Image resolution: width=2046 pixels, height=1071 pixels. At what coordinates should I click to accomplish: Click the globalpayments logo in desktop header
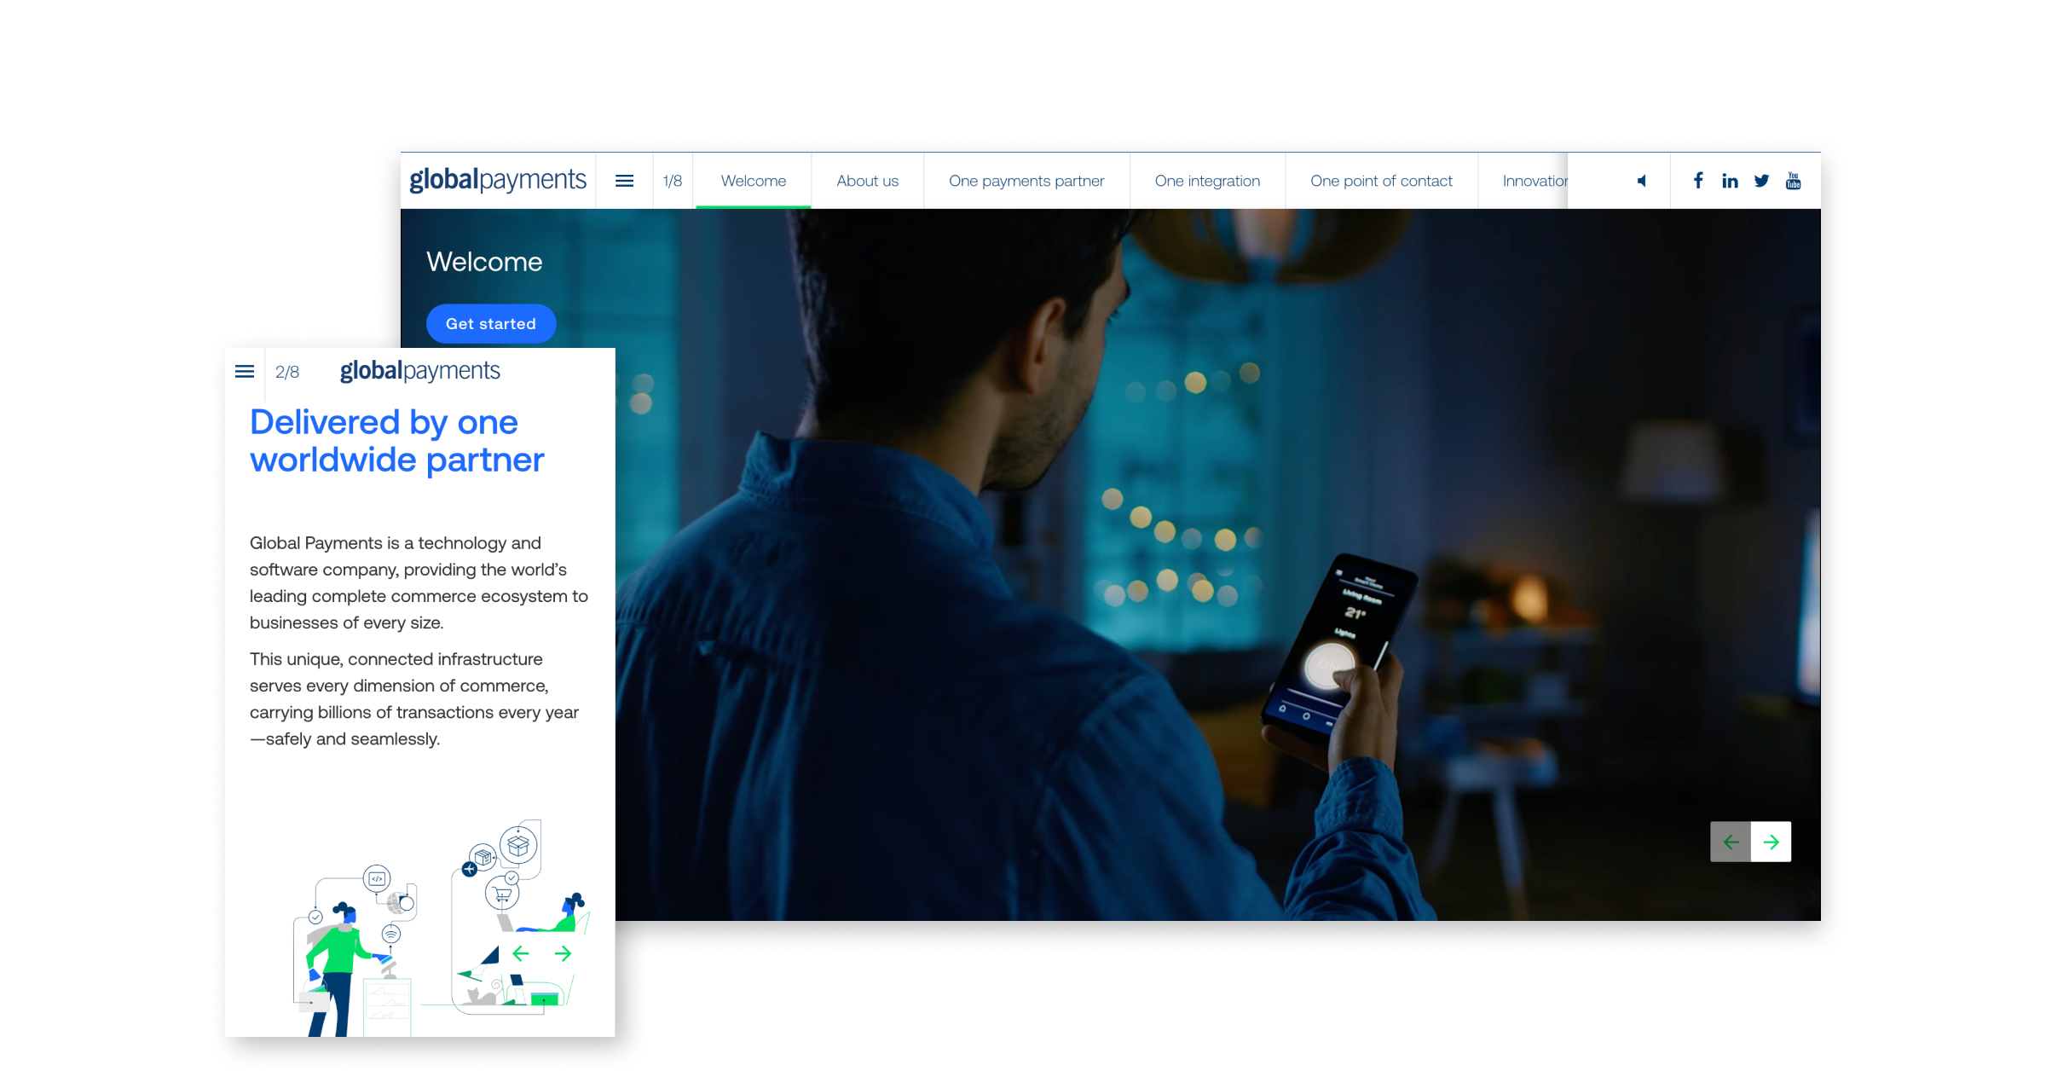coord(498,180)
